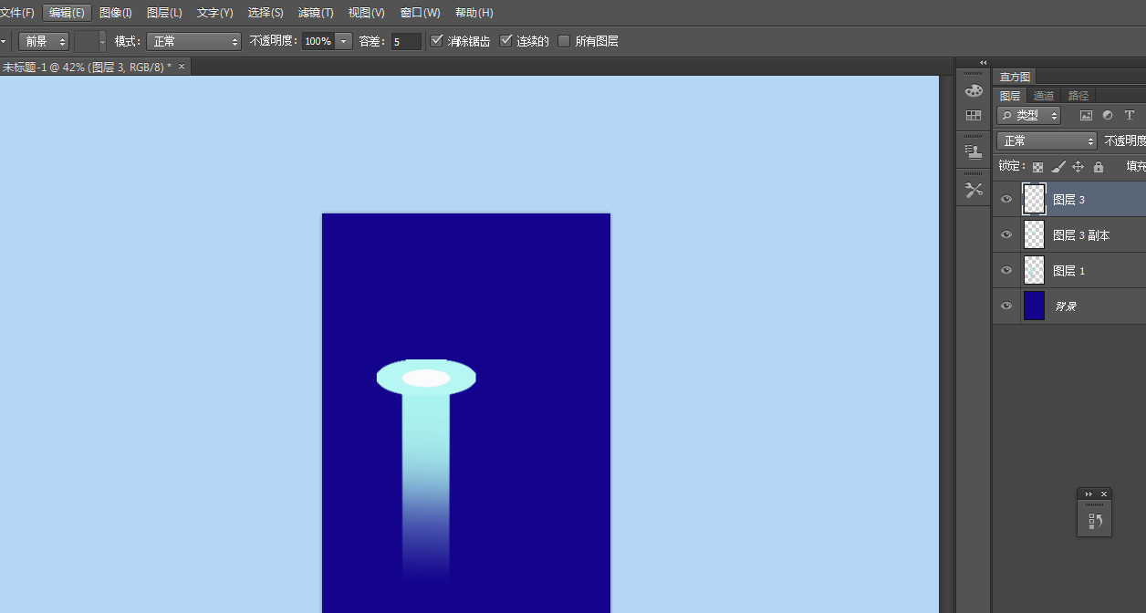Open the Swatches grid panel icon
The width and height of the screenshot is (1146, 613).
974,116
